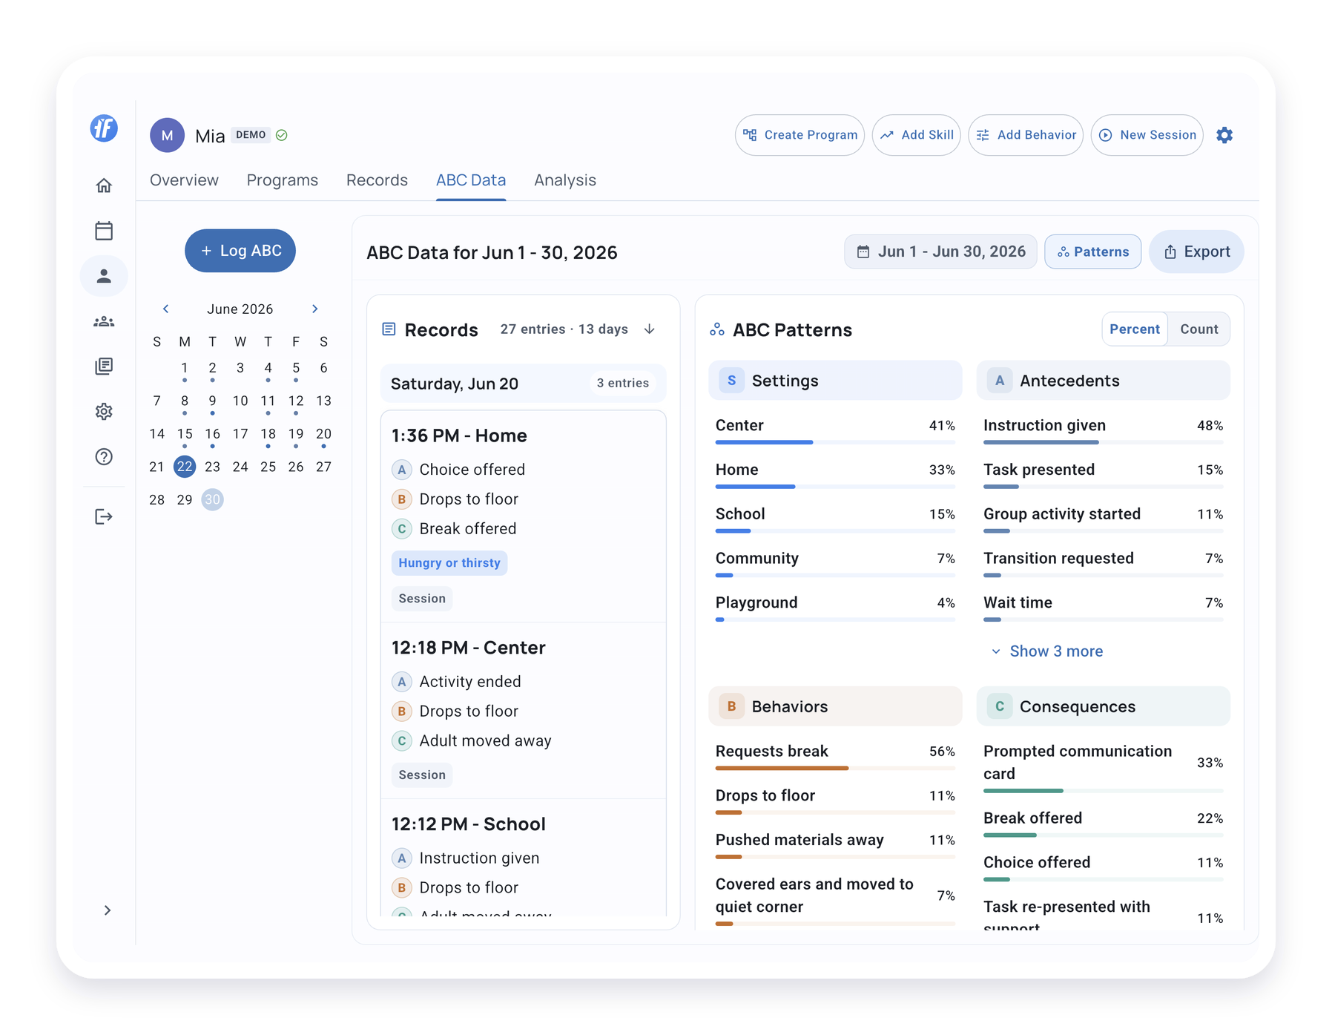Click the Requests break progress bar
Screen dimensions: 1332x1035
point(835,769)
